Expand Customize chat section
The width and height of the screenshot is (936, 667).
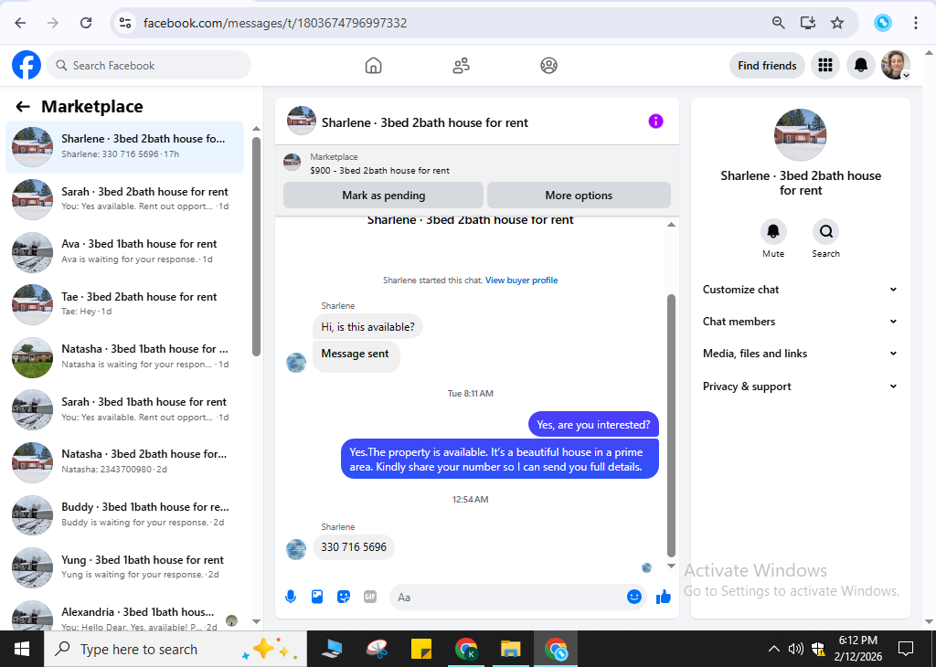pyautogui.click(x=800, y=290)
